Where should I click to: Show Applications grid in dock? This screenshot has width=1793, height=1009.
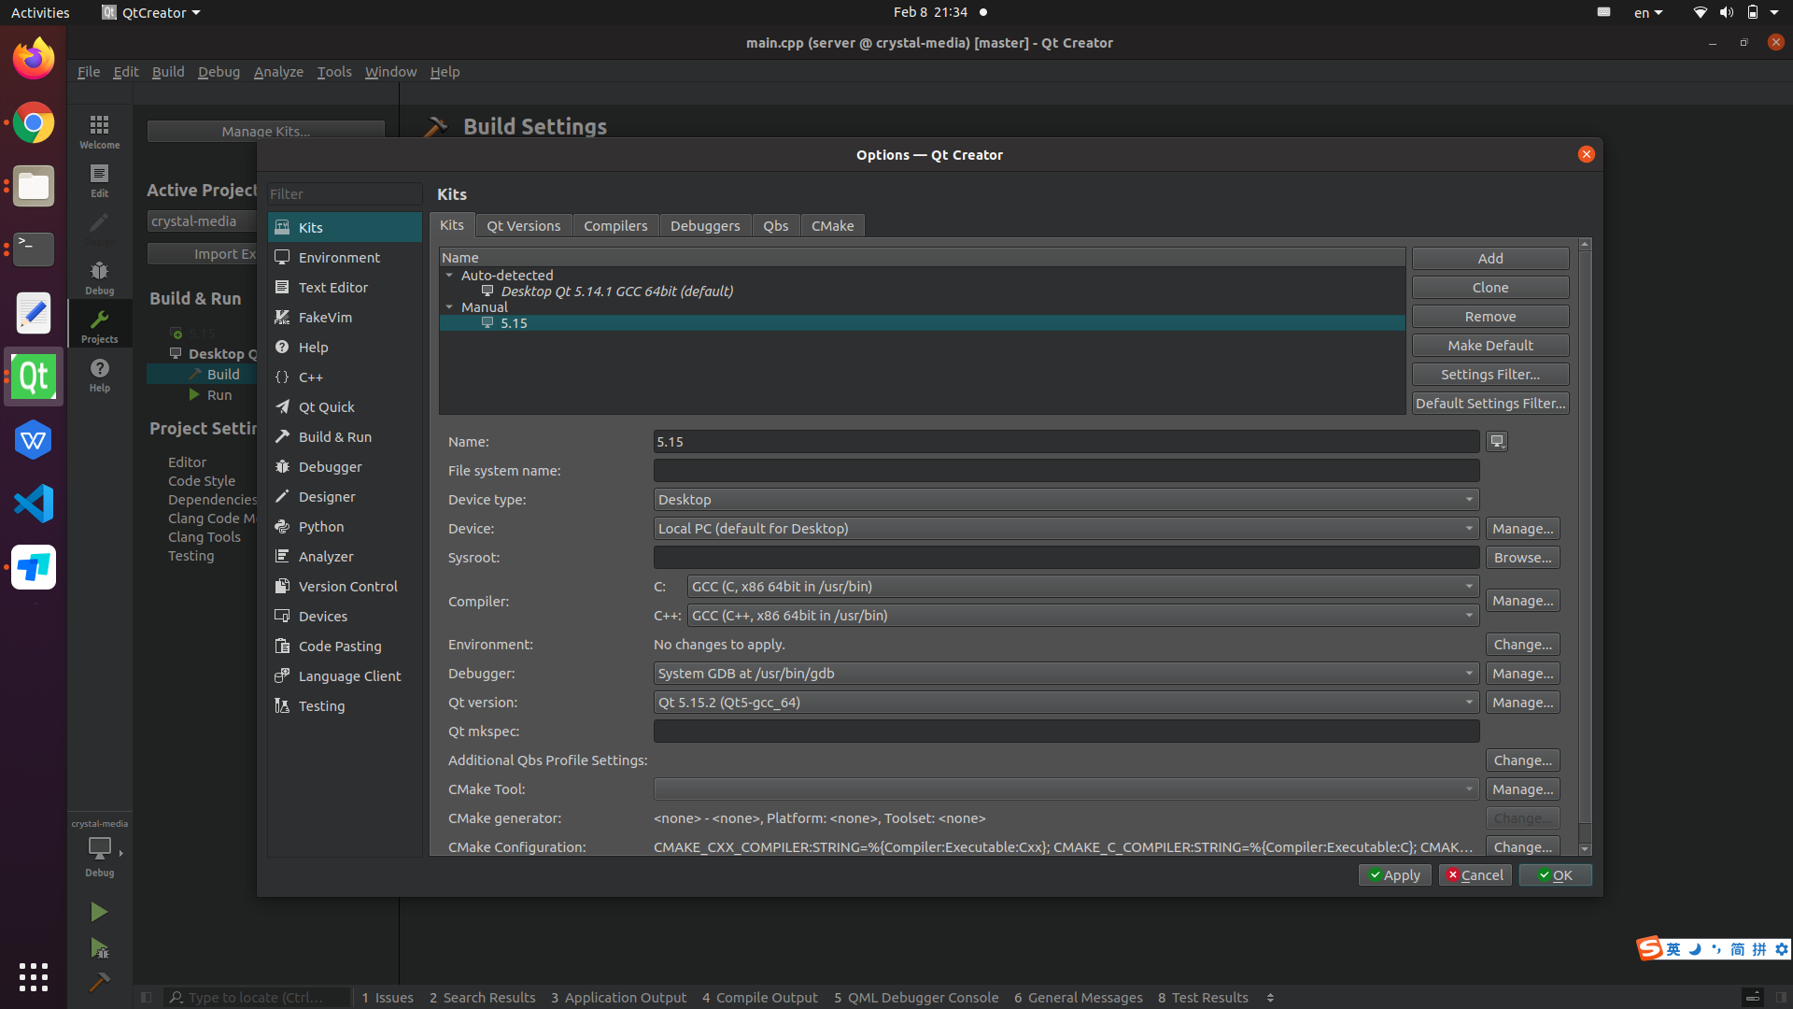(x=34, y=977)
